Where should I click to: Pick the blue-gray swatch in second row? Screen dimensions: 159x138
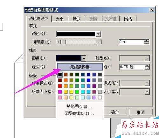pos(94,80)
